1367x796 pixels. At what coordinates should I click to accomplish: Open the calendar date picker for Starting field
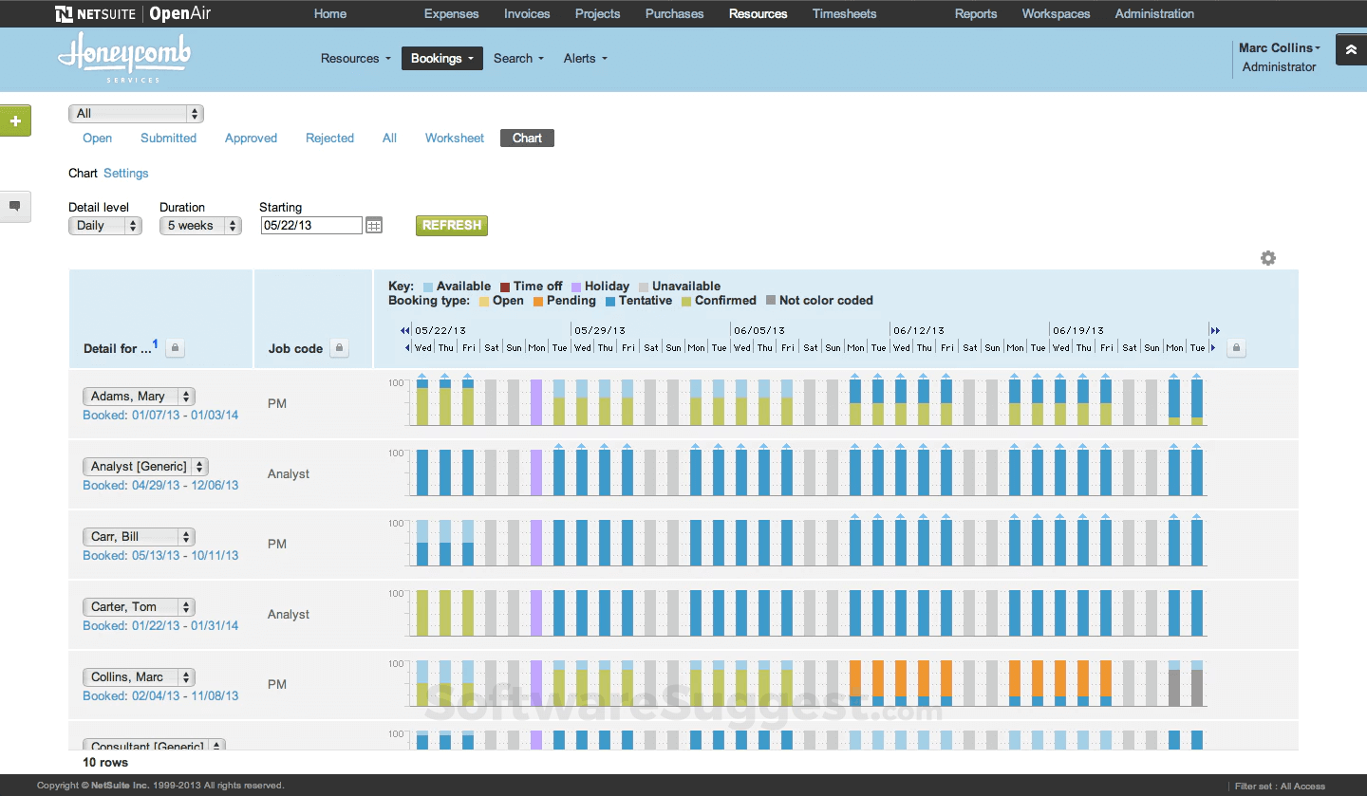[x=374, y=225]
